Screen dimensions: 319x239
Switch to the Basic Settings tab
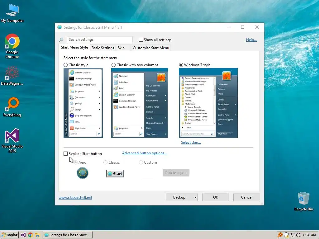point(103,48)
